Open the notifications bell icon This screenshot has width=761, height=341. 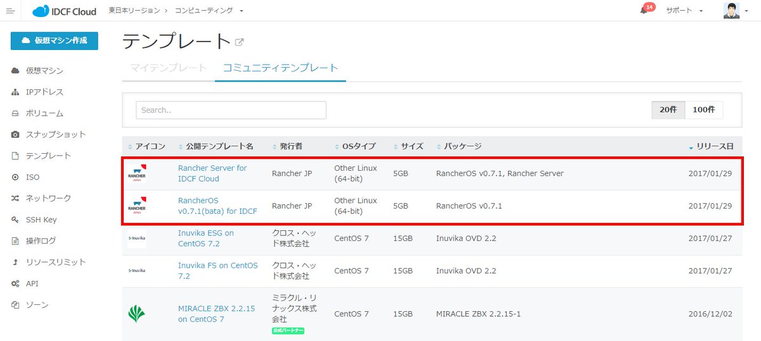(x=644, y=10)
